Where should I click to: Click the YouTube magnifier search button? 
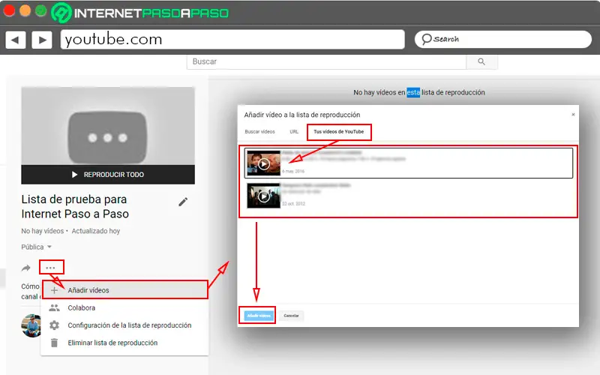(481, 61)
